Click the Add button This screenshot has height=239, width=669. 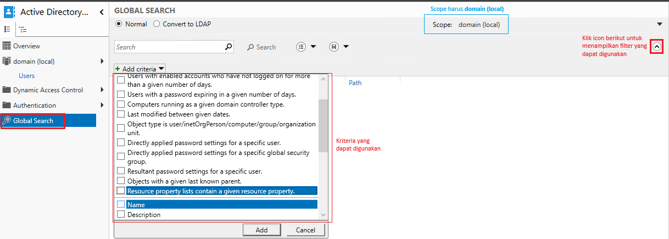(261, 230)
